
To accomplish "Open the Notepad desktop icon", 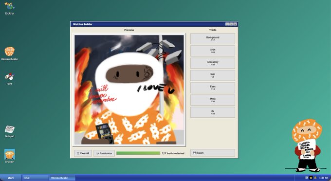I will [10, 131].
